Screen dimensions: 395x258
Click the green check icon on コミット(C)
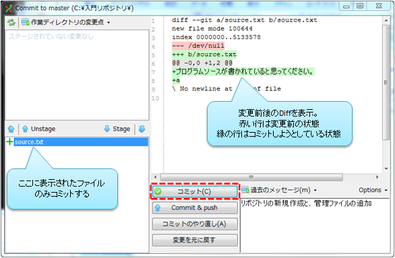pyautogui.click(x=158, y=191)
